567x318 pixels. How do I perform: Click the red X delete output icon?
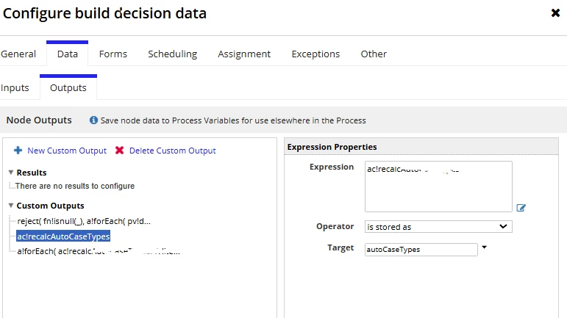[119, 150]
